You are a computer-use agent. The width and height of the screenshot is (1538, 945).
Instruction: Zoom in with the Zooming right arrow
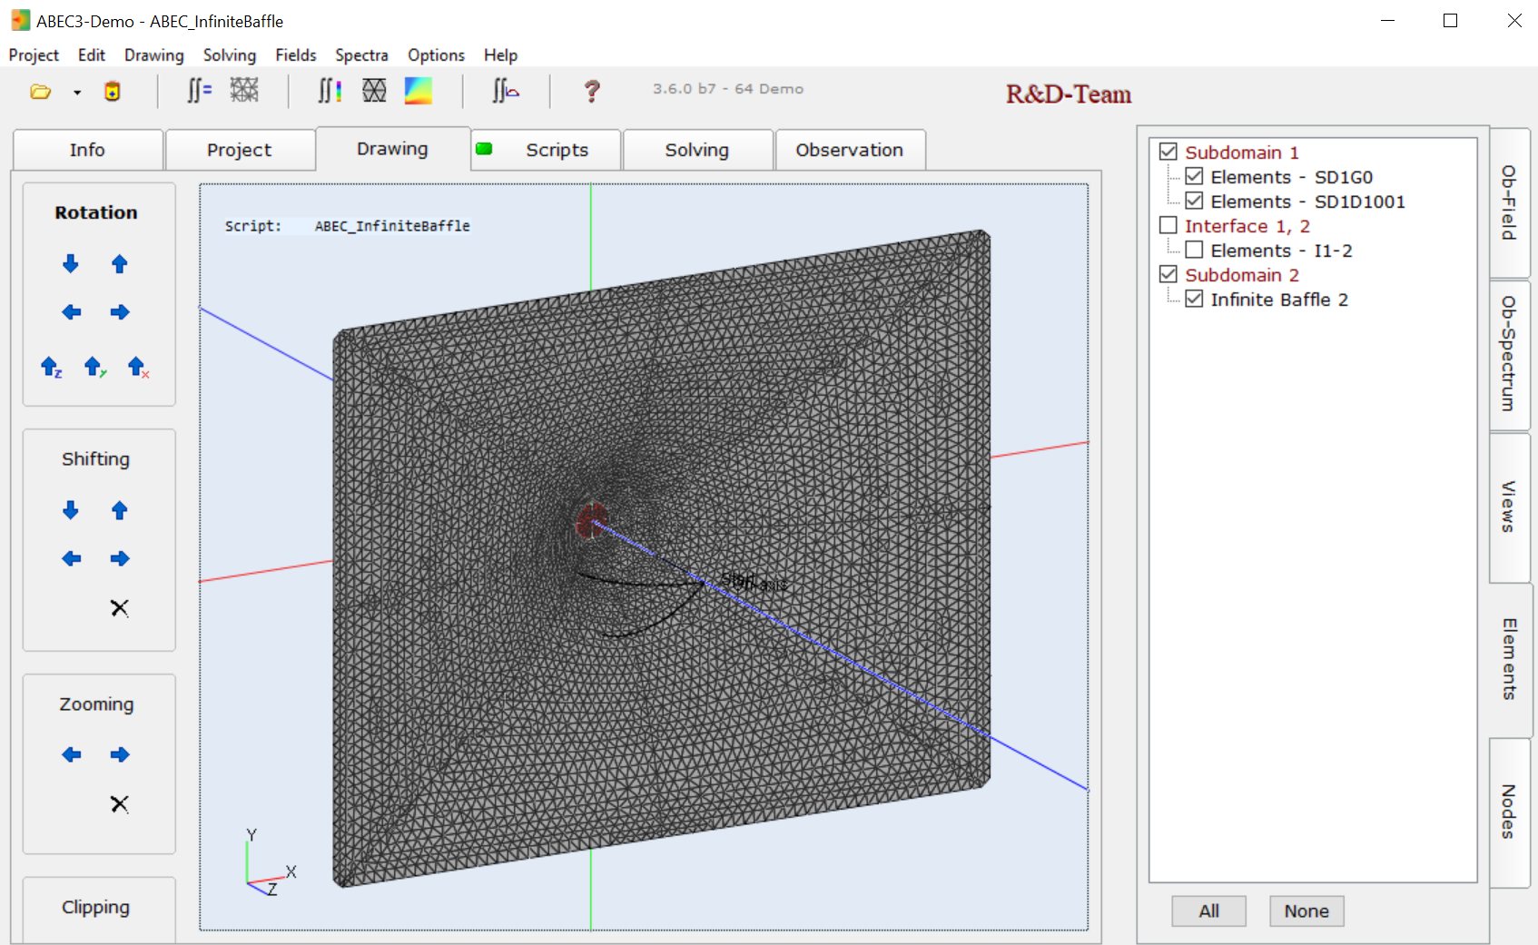click(x=120, y=754)
